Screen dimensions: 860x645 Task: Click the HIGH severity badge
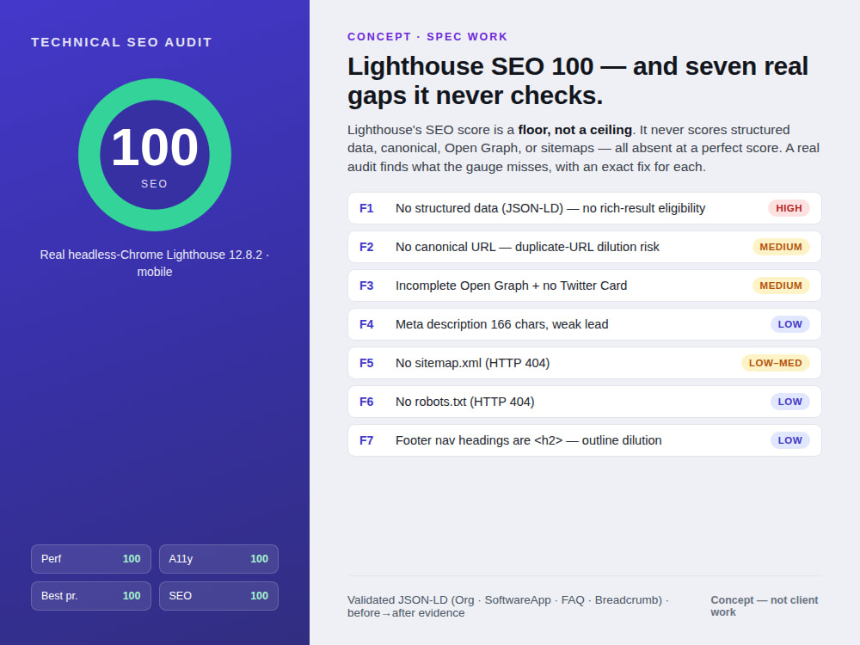click(x=789, y=208)
